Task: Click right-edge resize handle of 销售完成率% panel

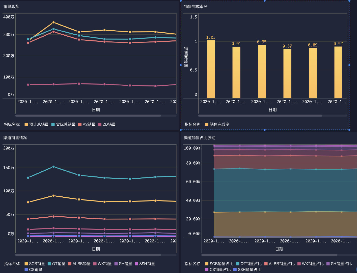Action: (349, 65)
